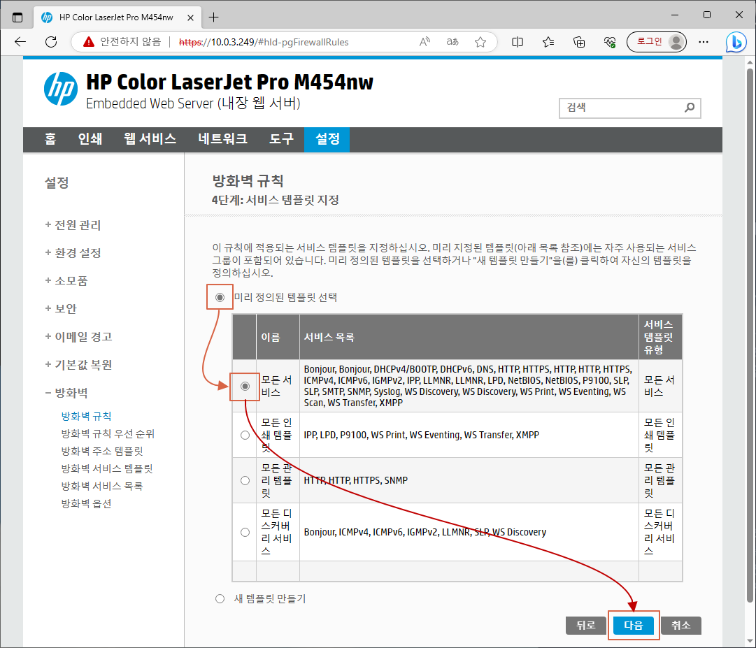Open the 도구 tab
This screenshot has width=756, height=648.
click(x=281, y=139)
